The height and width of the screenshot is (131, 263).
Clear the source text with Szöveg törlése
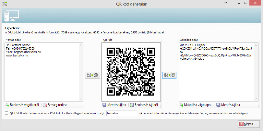click(x=56, y=105)
